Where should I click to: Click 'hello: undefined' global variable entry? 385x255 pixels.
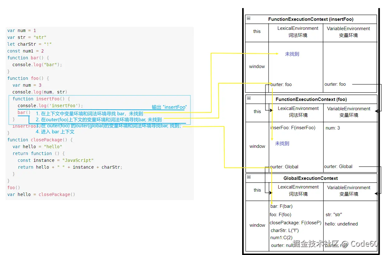[x=341, y=224]
